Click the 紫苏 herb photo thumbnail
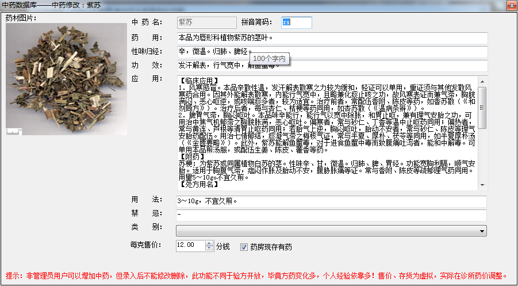 tap(67, 80)
